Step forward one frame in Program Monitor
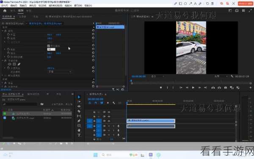This screenshot has width=254, height=159. [x=199, y=88]
